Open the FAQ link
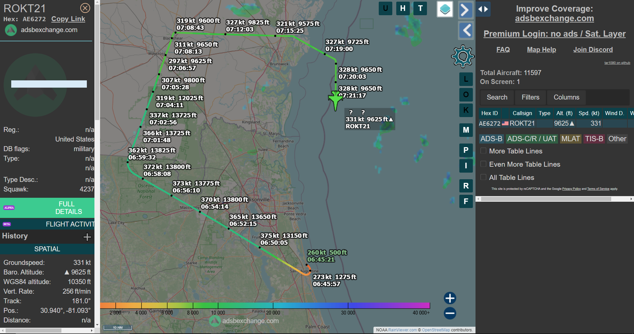Viewport: 634px width, 334px height. pos(503,50)
